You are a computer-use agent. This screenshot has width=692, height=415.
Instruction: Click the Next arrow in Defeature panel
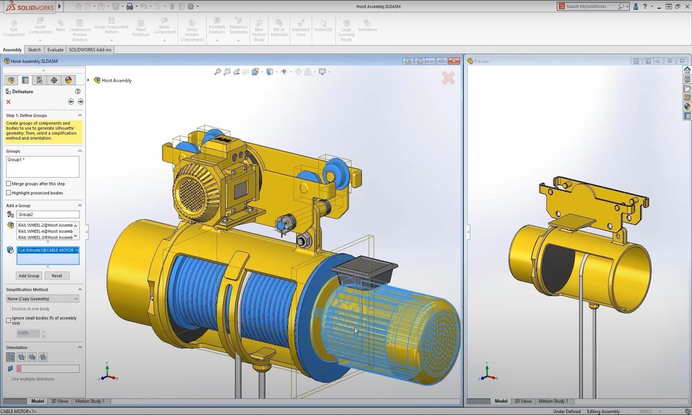pyautogui.click(x=80, y=102)
